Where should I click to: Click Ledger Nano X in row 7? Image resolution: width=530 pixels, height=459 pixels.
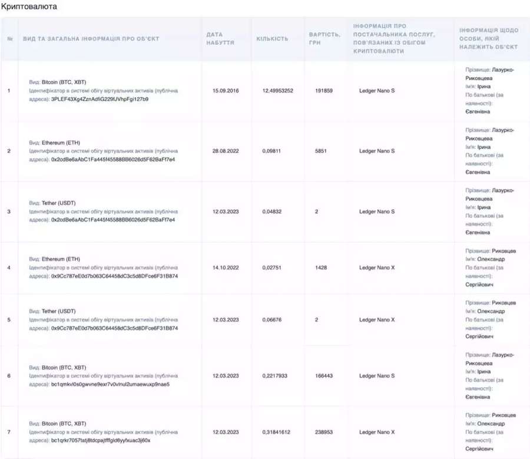[376, 432]
